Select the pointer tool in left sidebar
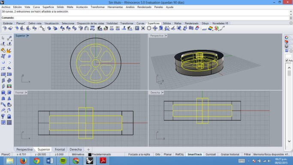The width and height of the screenshot is (293, 165). tap(3, 38)
